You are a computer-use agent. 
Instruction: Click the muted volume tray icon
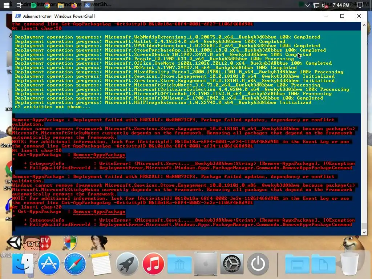[325, 5]
